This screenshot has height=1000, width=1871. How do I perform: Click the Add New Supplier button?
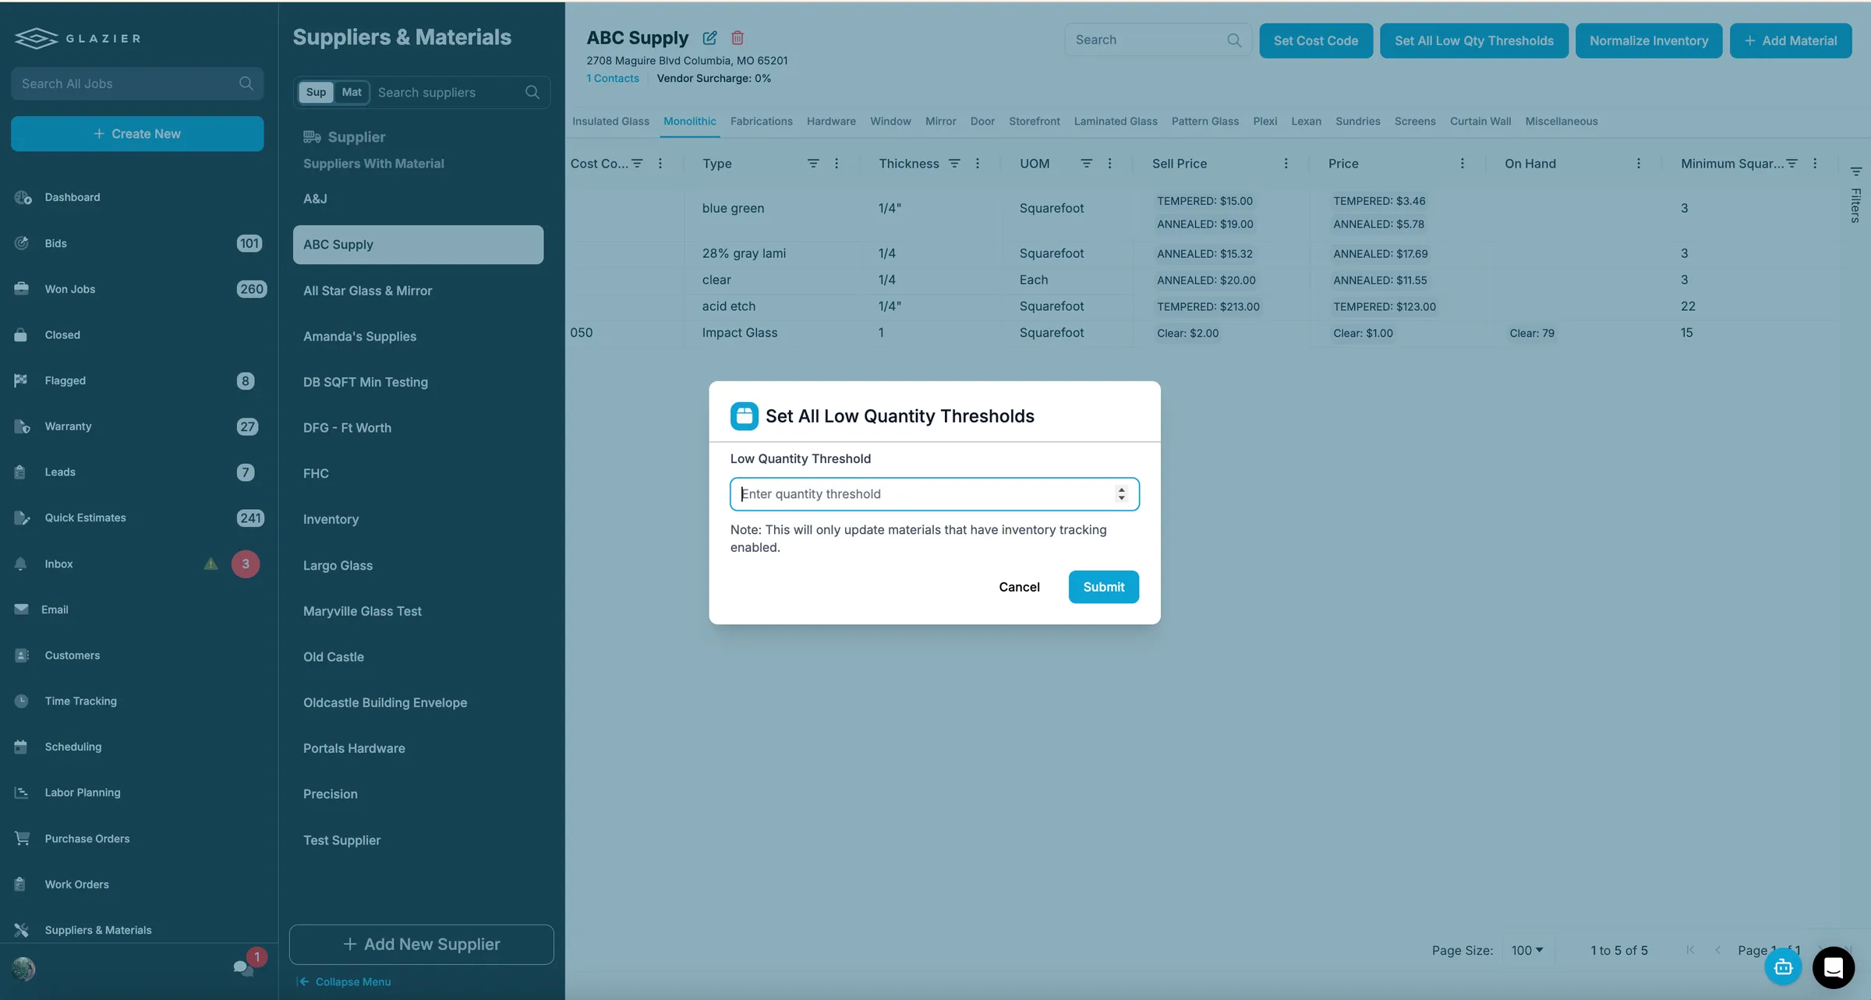click(422, 944)
